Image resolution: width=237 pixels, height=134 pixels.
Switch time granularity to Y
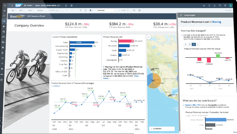(x=198, y=44)
